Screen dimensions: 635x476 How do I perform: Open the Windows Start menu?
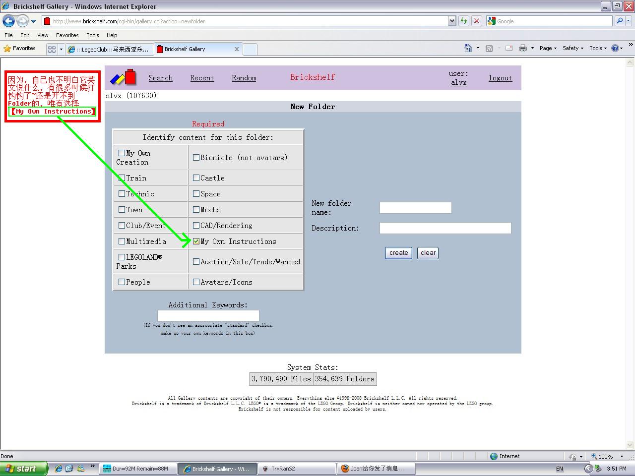(x=24, y=469)
